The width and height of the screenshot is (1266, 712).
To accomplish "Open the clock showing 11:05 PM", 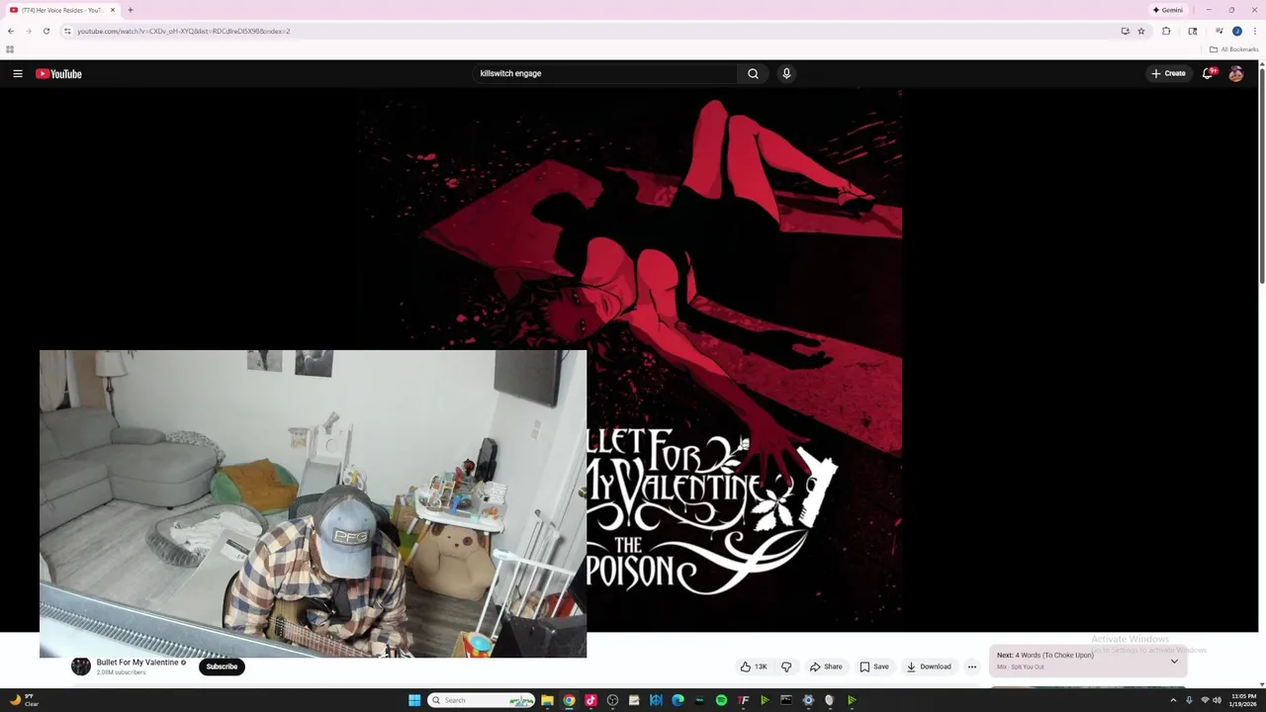I will [1243, 700].
